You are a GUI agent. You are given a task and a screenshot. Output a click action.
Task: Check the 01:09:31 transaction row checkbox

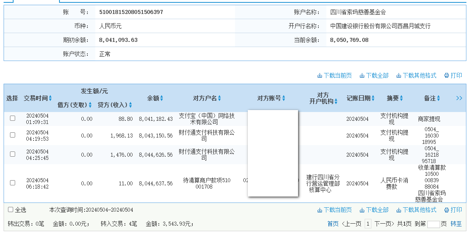coord(12,118)
